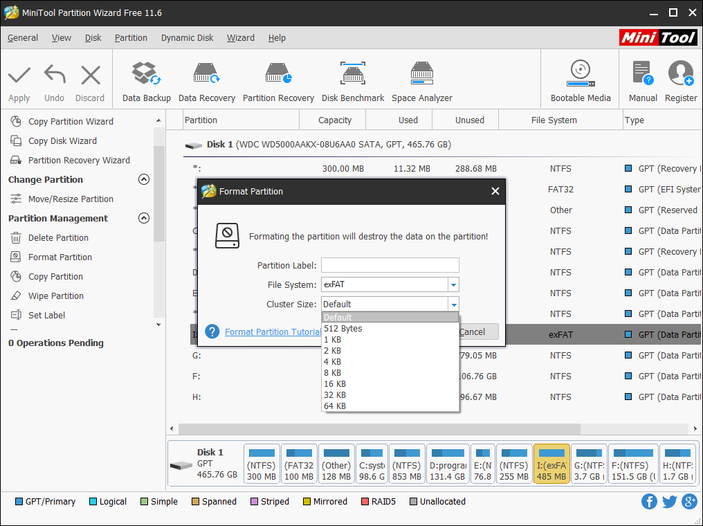This screenshot has width=703, height=526.
Task: Open the Data Recovery tool
Action: pos(206,78)
